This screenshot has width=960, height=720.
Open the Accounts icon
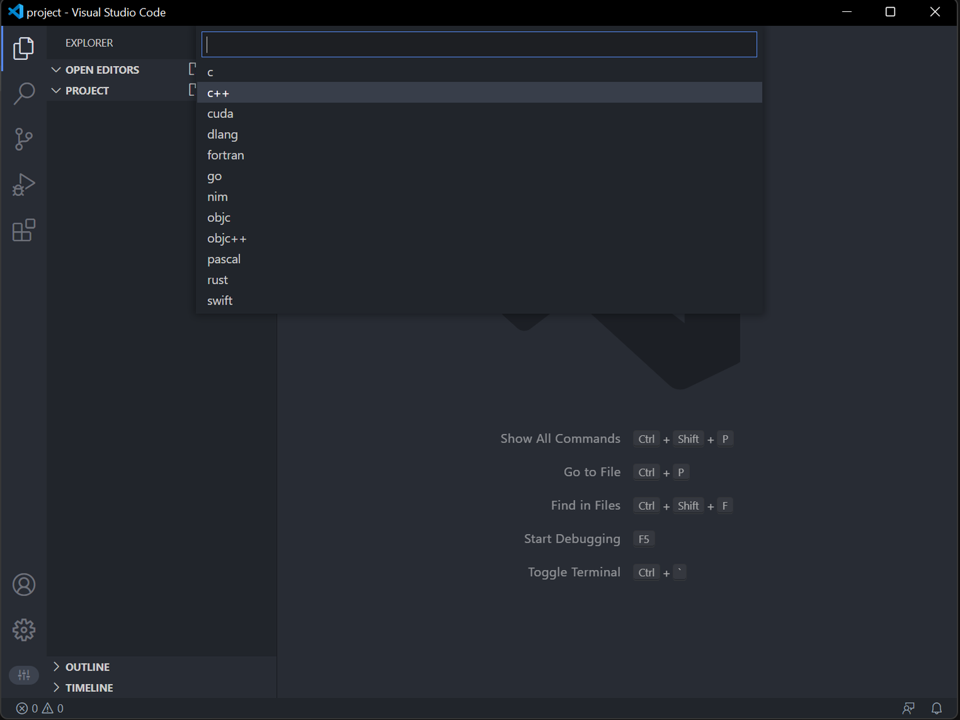24,584
